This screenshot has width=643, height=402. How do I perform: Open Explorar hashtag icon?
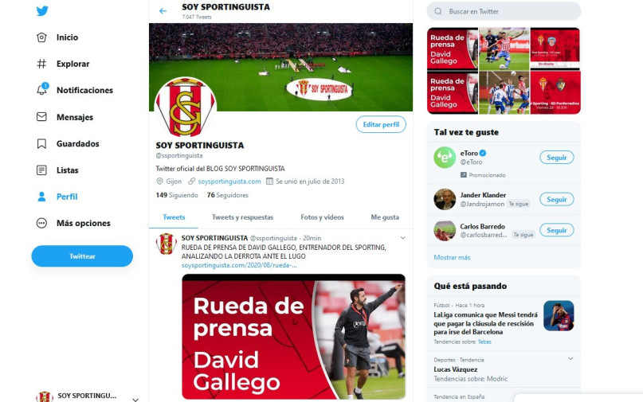(x=41, y=64)
